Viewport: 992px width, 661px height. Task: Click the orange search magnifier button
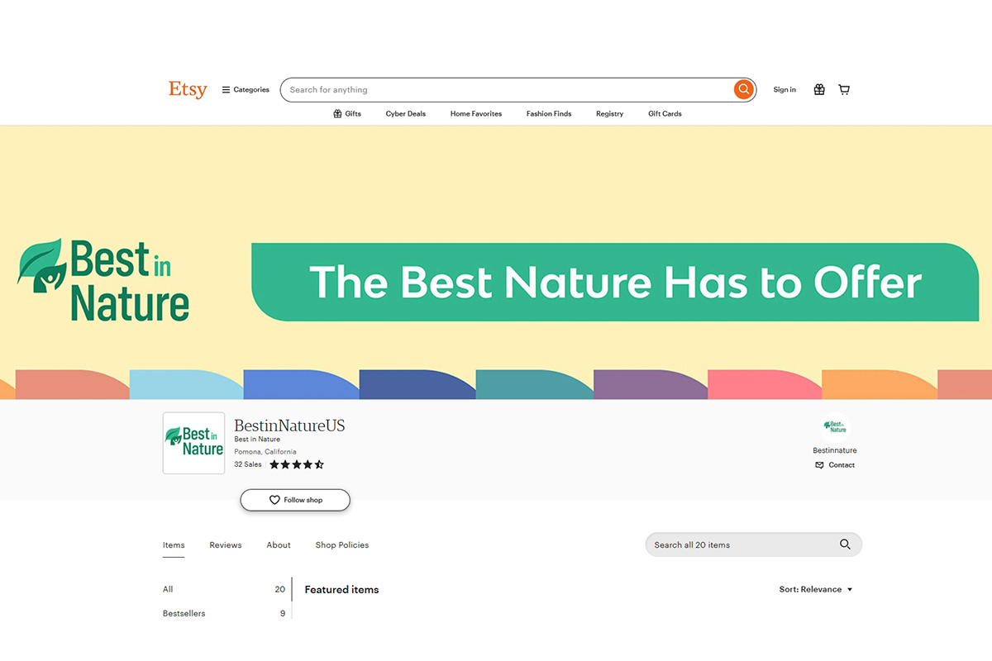click(743, 89)
